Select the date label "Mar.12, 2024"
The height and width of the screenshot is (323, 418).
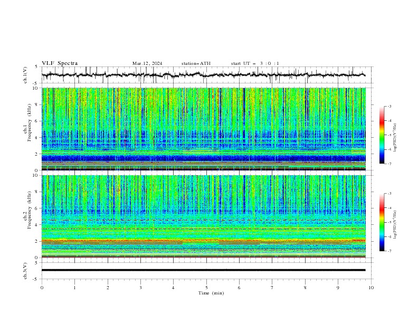[x=147, y=63]
